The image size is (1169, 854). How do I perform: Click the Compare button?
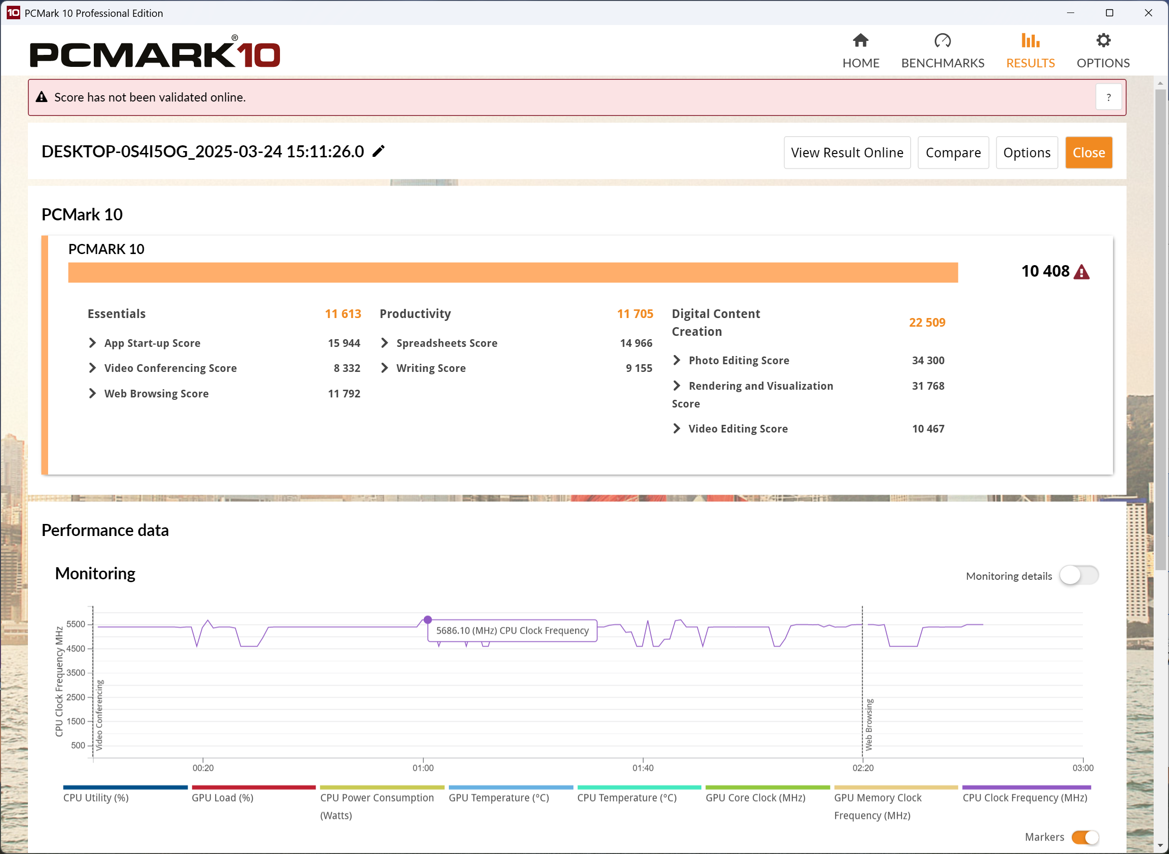coord(953,153)
